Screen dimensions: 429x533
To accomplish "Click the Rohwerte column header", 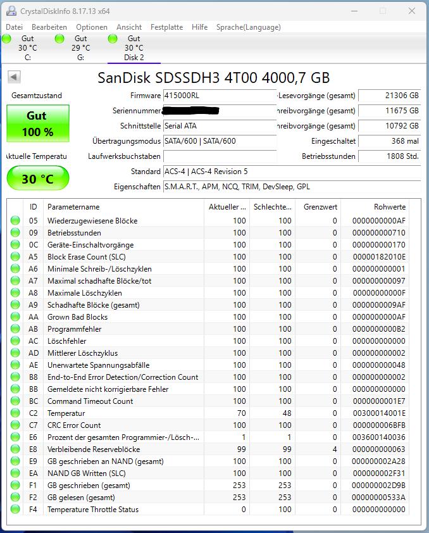I will click(x=375, y=207).
